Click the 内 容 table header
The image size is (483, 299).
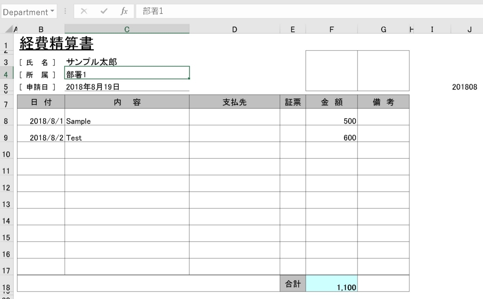click(127, 102)
